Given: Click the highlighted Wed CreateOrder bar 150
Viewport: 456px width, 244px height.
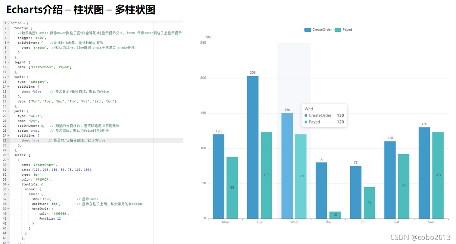Looking at the screenshot, I should (287, 166).
